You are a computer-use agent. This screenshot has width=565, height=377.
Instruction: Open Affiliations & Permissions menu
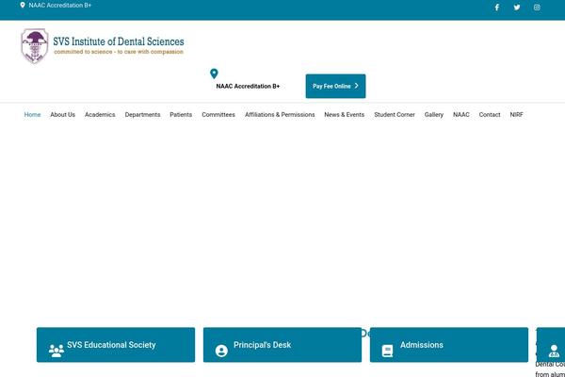(x=280, y=114)
